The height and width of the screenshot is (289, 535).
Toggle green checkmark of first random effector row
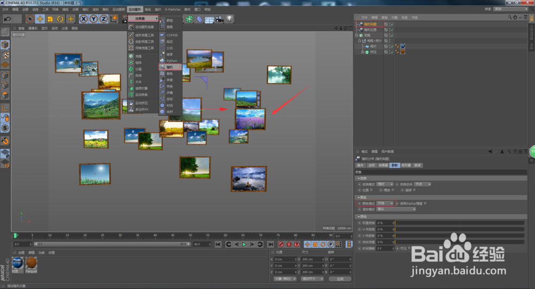coord(392,25)
